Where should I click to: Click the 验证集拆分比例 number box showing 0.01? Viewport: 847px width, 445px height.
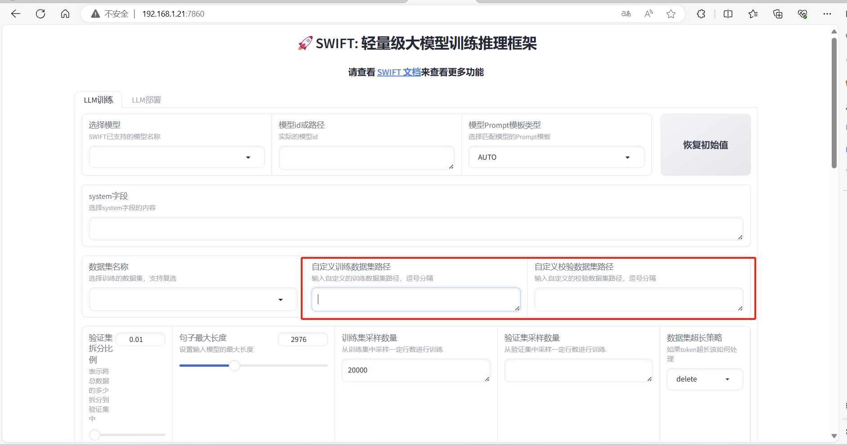(x=140, y=339)
